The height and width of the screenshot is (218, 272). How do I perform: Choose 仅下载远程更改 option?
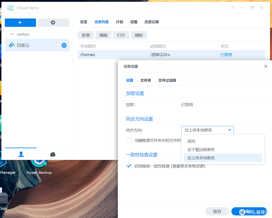click(223, 150)
